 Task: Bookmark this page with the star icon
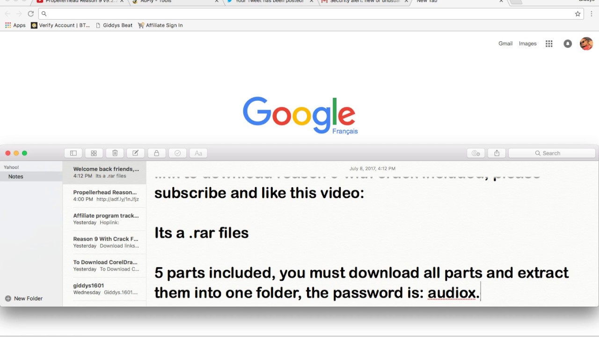[x=578, y=14]
